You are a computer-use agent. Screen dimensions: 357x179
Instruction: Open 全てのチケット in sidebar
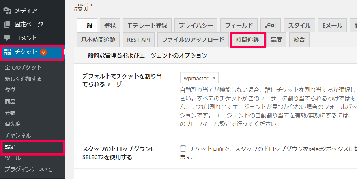click(x=23, y=67)
